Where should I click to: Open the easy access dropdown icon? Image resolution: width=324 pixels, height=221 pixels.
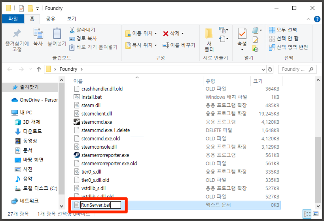click(224, 39)
